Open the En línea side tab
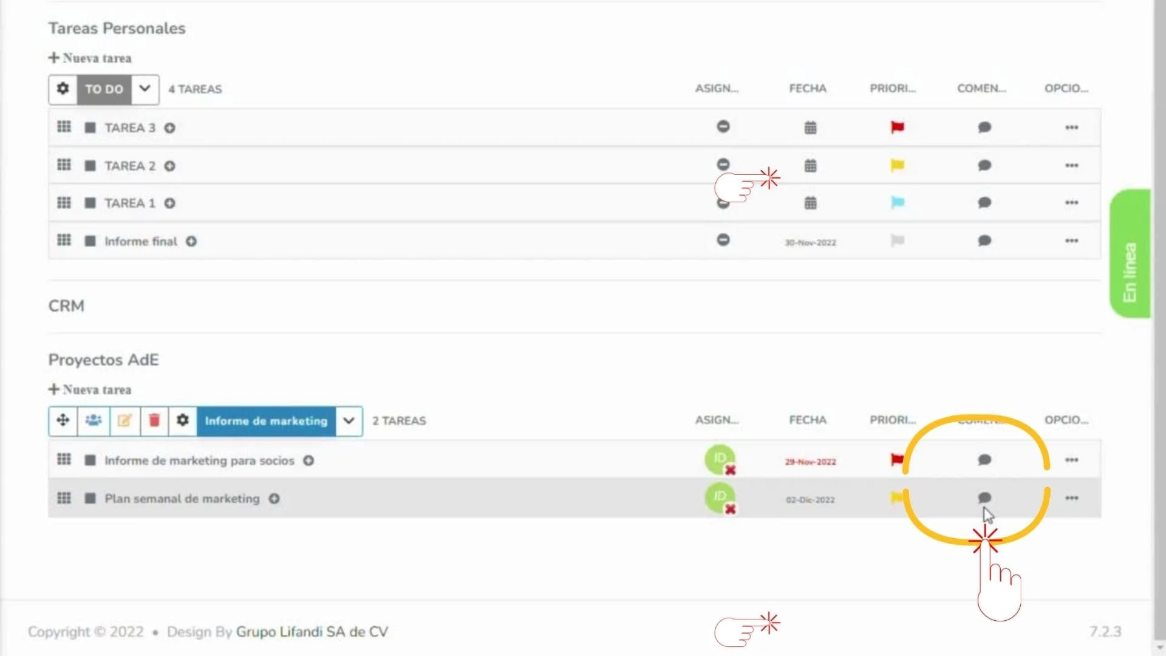The width and height of the screenshot is (1166, 656). 1130,254
